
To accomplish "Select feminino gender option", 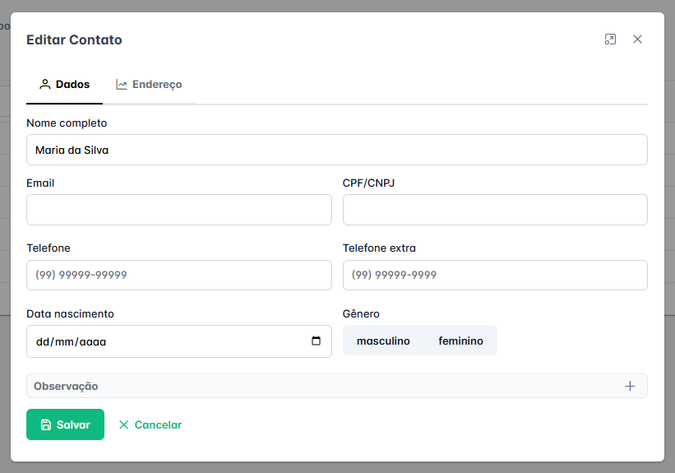I will pyautogui.click(x=460, y=341).
